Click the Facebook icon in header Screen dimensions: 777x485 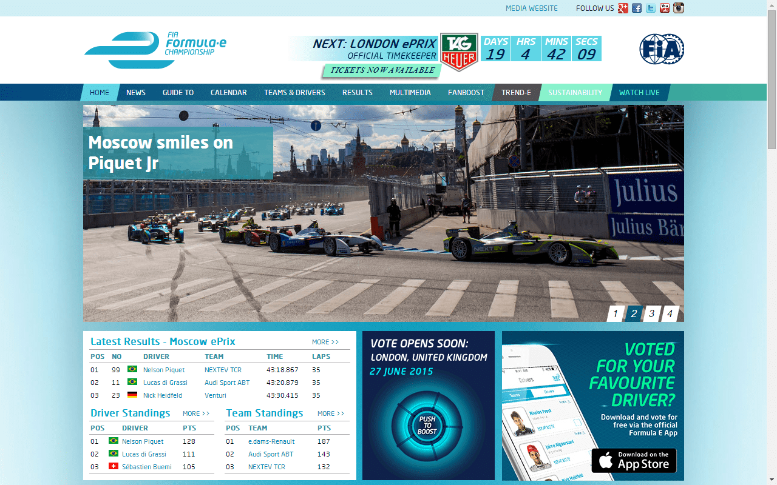click(637, 8)
